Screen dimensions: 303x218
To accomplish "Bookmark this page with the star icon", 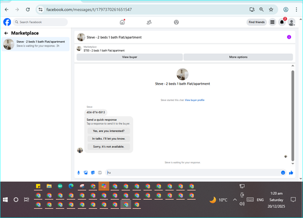I will 271,10.
